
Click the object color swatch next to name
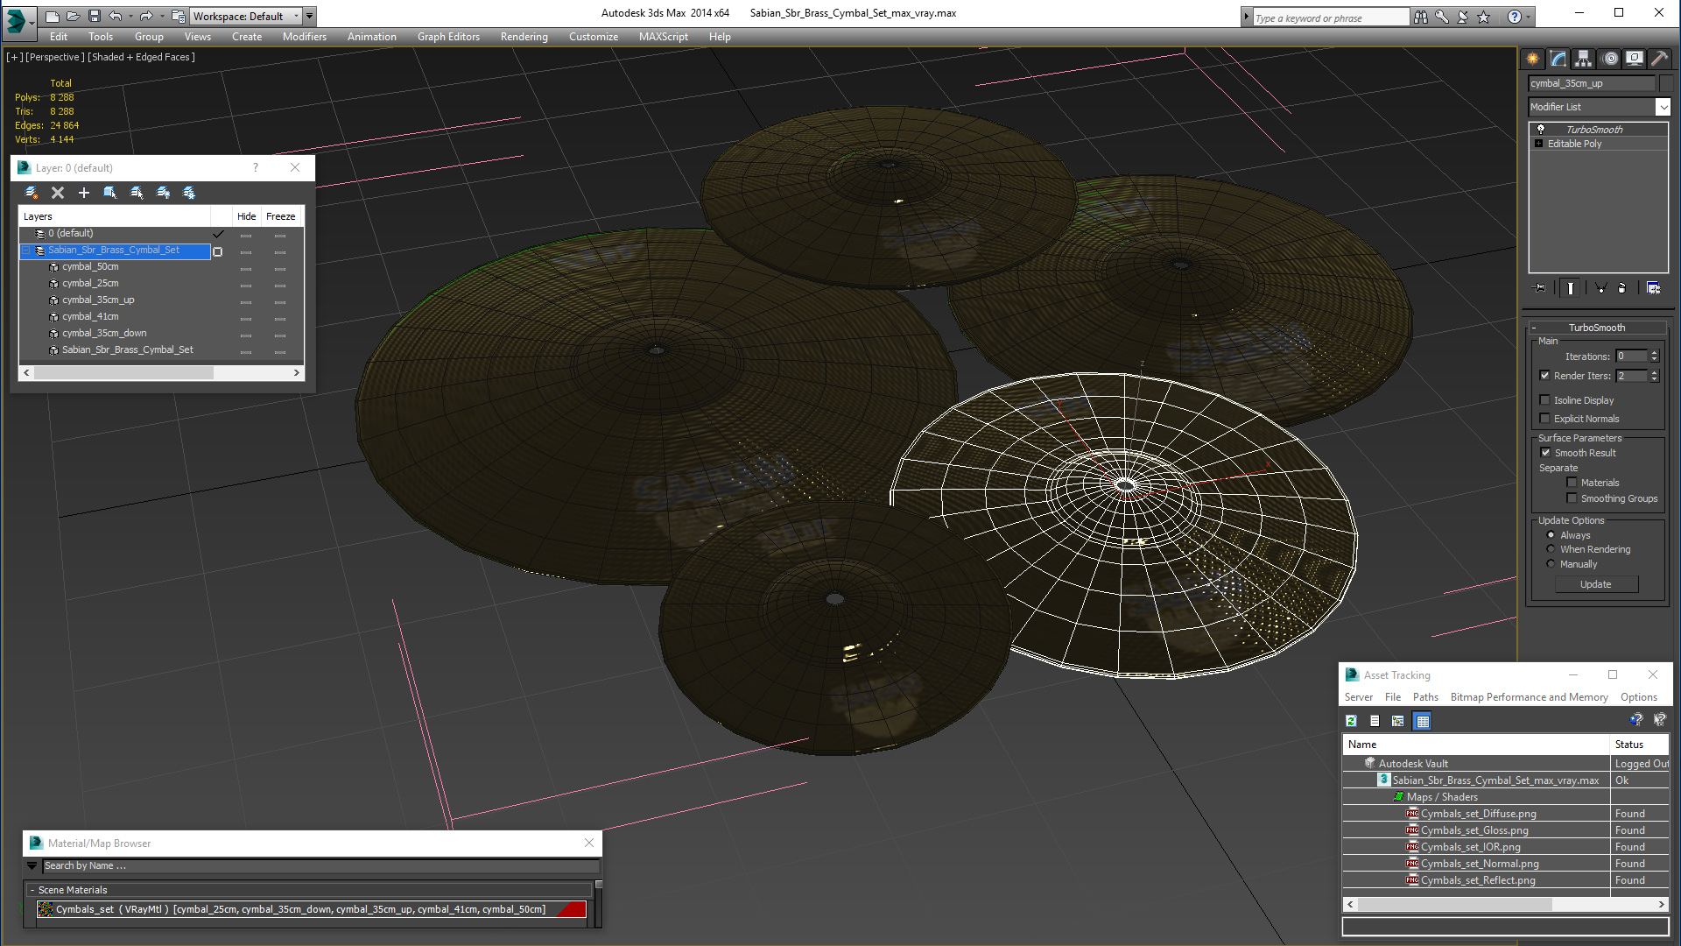pos(1665,83)
